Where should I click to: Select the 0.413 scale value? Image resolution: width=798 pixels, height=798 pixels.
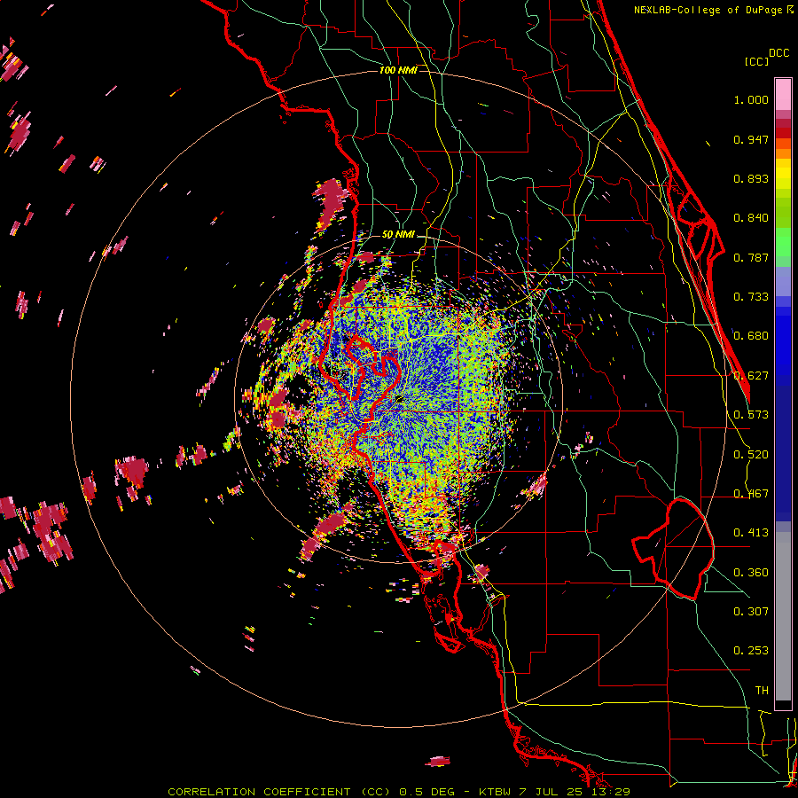pyautogui.click(x=751, y=533)
